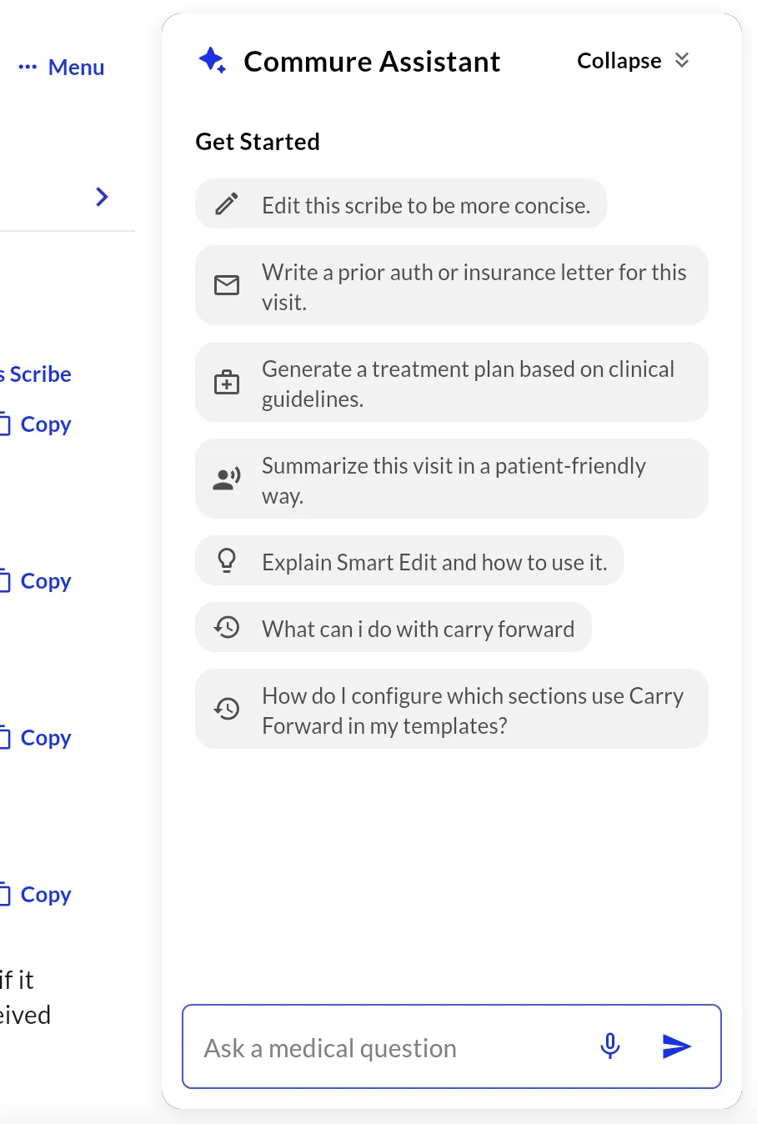This screenshot has height=1124, width=757.
Task: Click history icon beside carry forward question
Action: tap(227, 627)
